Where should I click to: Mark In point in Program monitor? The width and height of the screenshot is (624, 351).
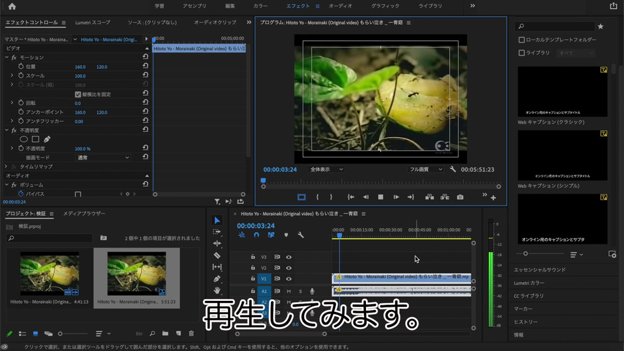[x=317, y=197]
